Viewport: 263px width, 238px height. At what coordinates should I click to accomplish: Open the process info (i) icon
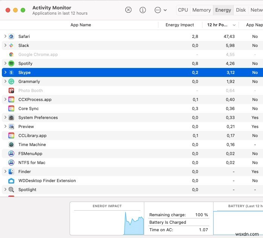[x=143, y=10]
